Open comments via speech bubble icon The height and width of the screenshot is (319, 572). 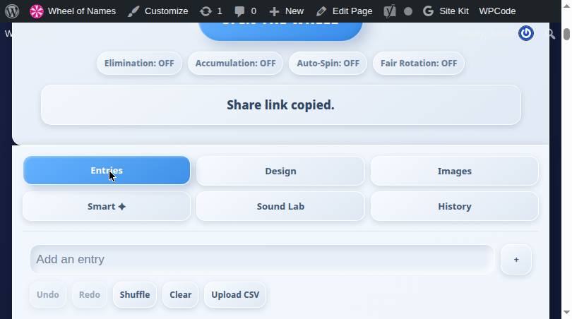click(x=239, y=11)
